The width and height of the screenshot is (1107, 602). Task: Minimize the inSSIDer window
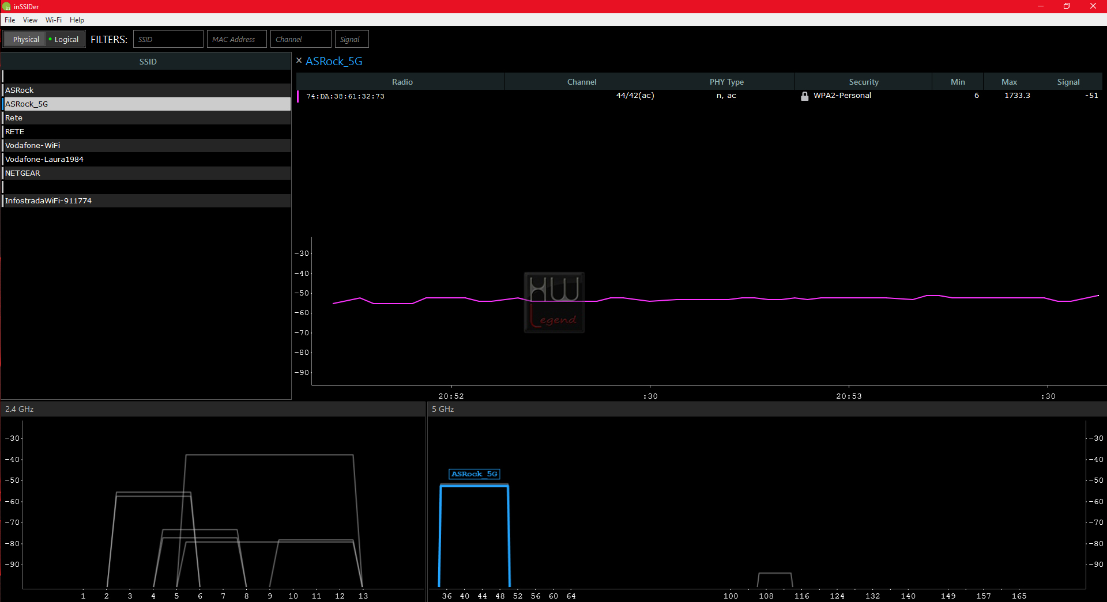point(1041,6)
